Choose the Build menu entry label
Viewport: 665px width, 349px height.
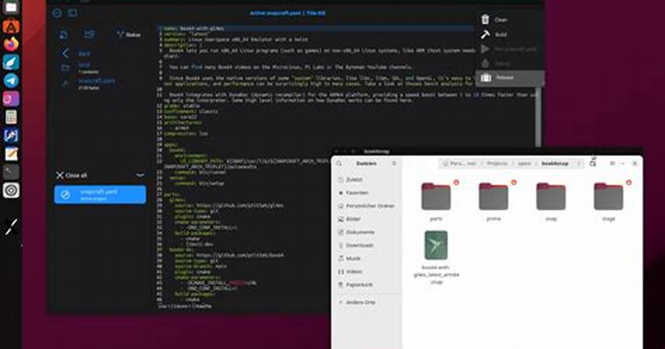point(501,35)
